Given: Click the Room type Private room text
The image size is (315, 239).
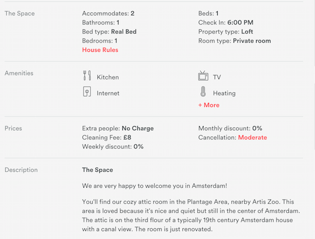Looking at the screenshot, I should click(235, 41).
